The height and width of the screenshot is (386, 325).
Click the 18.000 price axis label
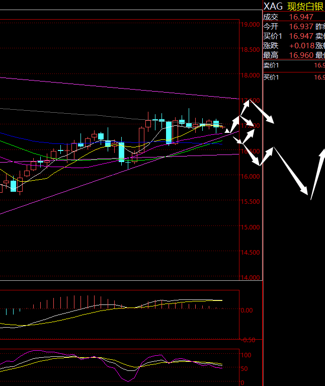pyautogui.click(x=250, y=75)
